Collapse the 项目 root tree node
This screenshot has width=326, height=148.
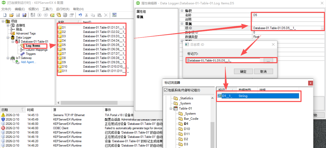pyautogui.click(x=3, y=21)
